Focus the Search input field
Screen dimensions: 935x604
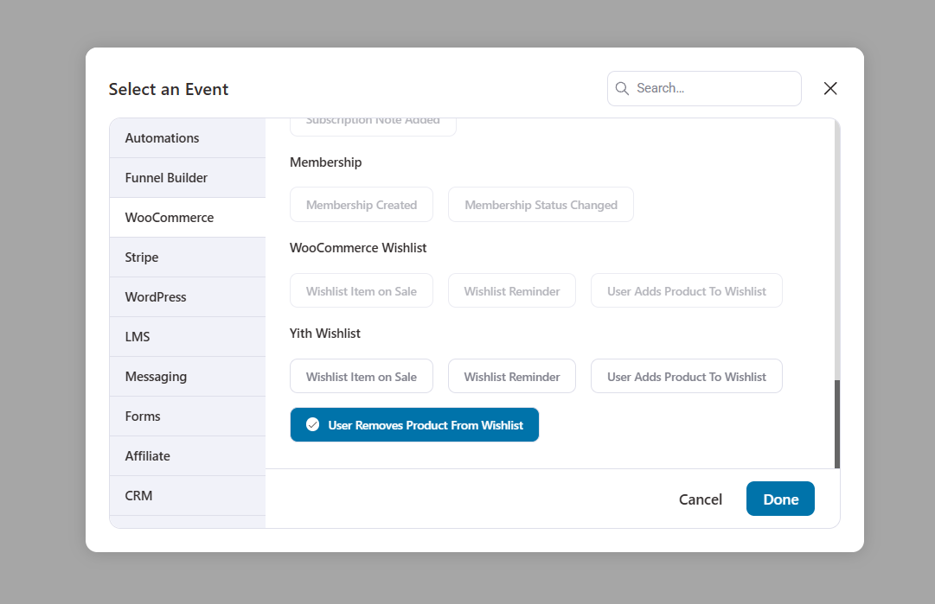(704, 89)
